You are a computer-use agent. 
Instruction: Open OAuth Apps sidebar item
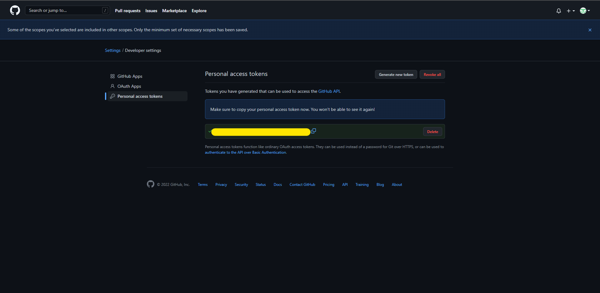pyautogui.click(x=147, y=86)
